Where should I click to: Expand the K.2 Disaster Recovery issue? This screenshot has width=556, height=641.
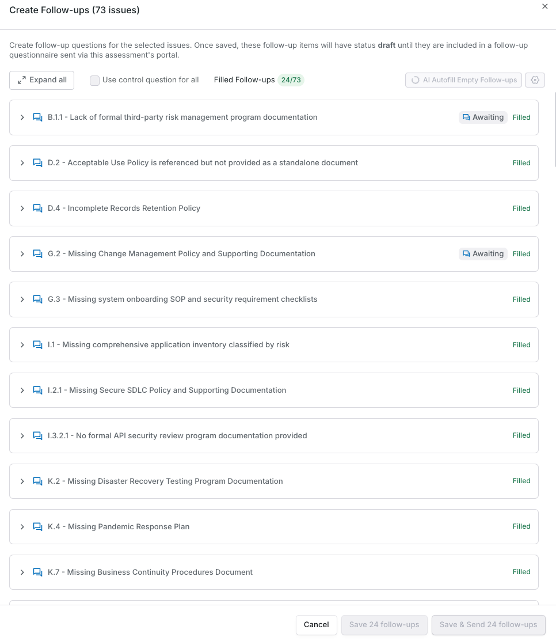pyautogui.click(x=22, y=481)
